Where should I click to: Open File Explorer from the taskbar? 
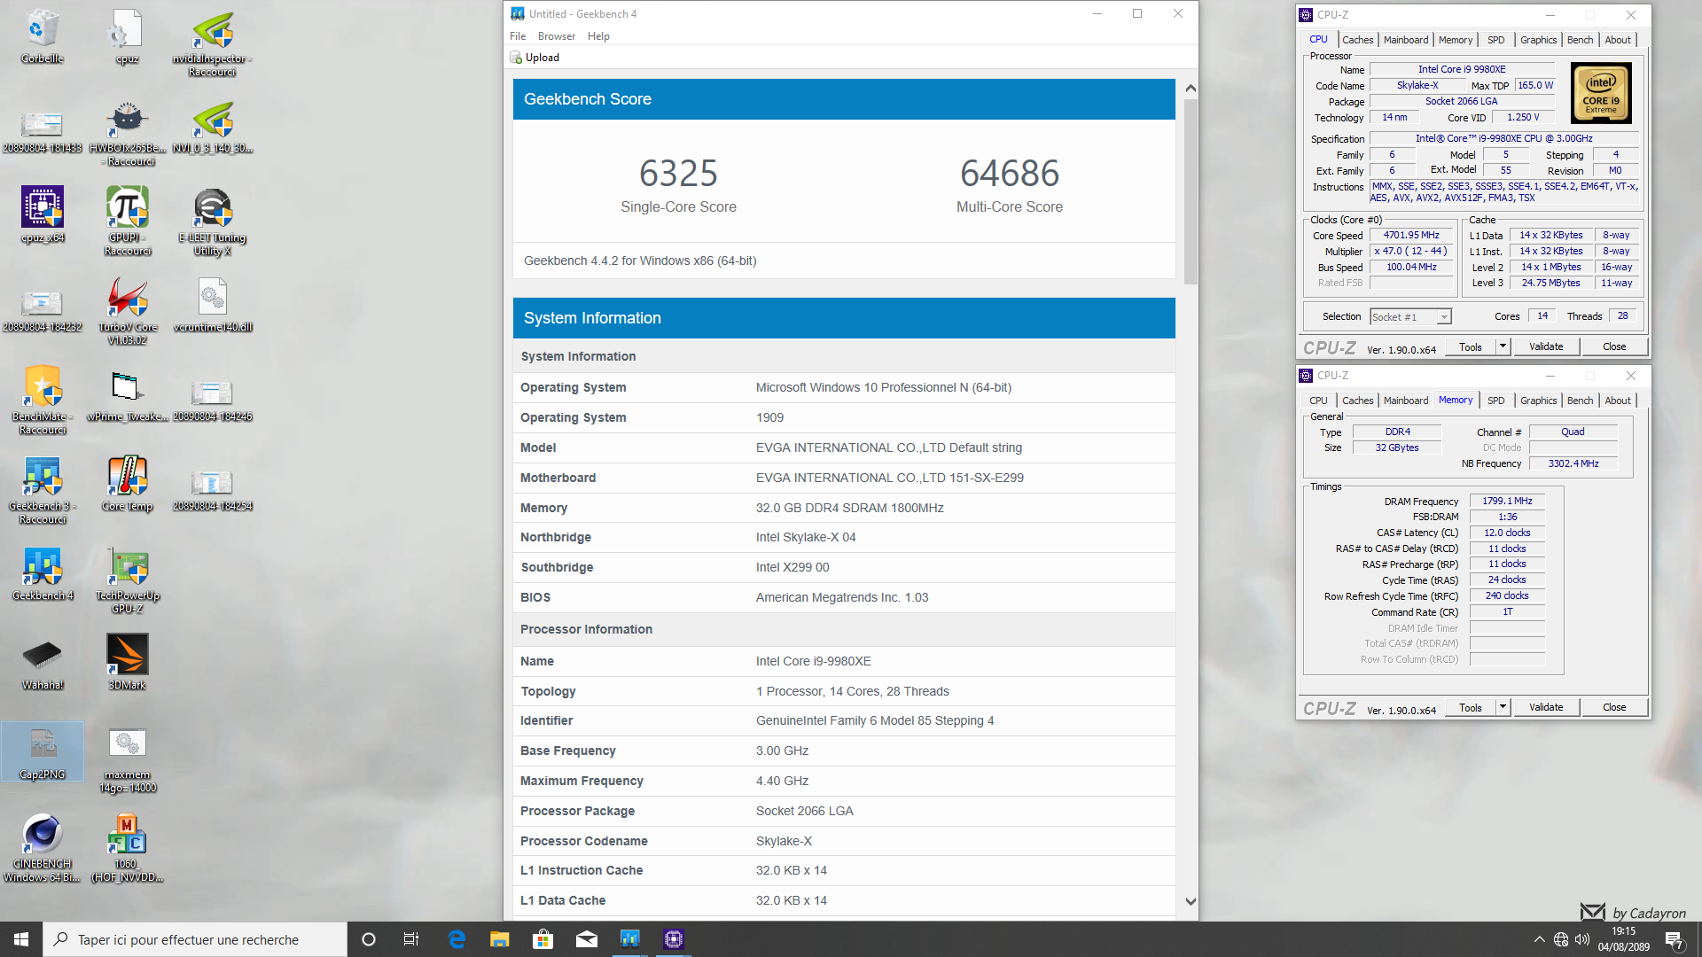pos(500,939)
